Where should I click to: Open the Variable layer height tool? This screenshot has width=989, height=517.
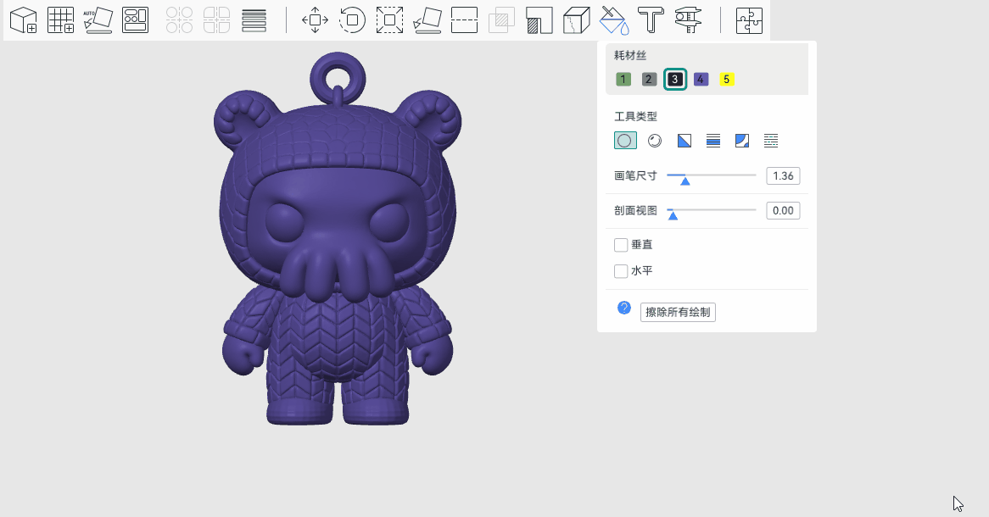(254, 20)
